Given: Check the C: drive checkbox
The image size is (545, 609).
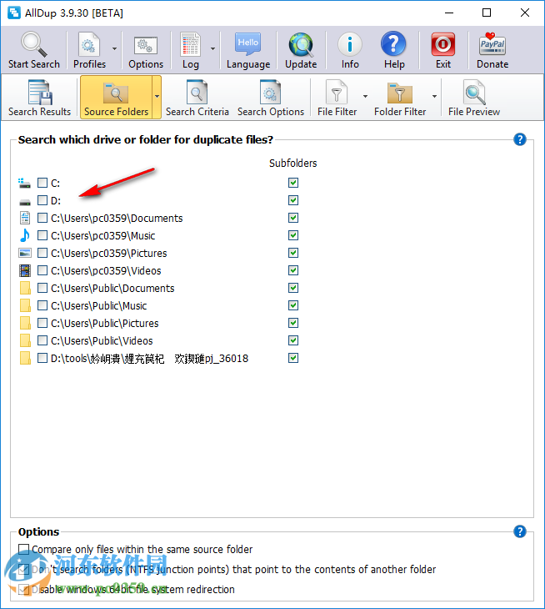Looking at the screenshot, I should [42, 183].
